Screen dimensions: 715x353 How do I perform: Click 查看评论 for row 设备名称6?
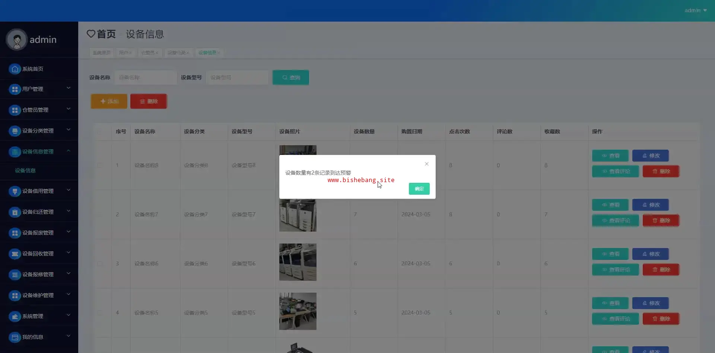pyautogui.click(x=615, y=270)
